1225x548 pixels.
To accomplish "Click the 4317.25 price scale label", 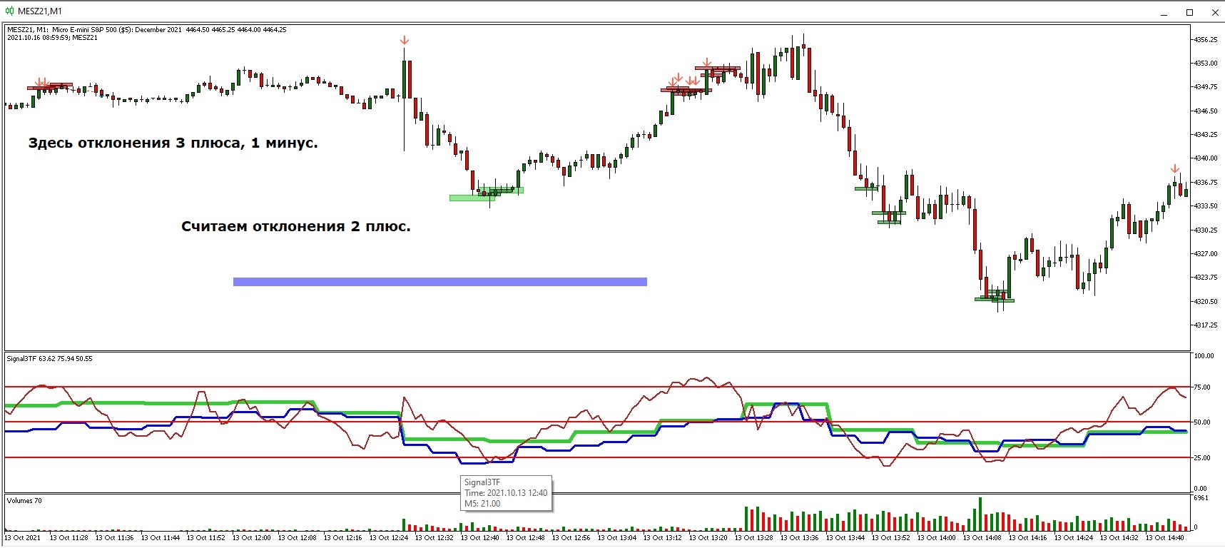I will click(1206, 325).
